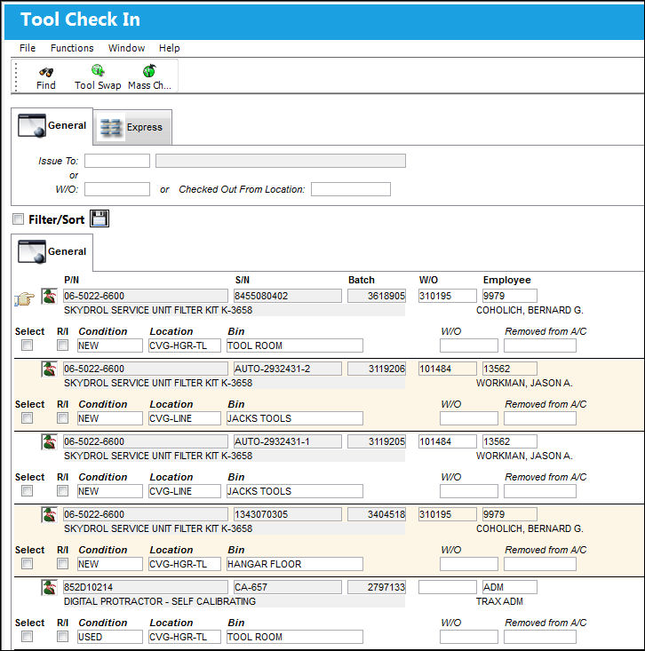Open the File menu
Image resolution: width=645 pixels, height=651 pixels.
pyautogui.click(x=28, y=48)
